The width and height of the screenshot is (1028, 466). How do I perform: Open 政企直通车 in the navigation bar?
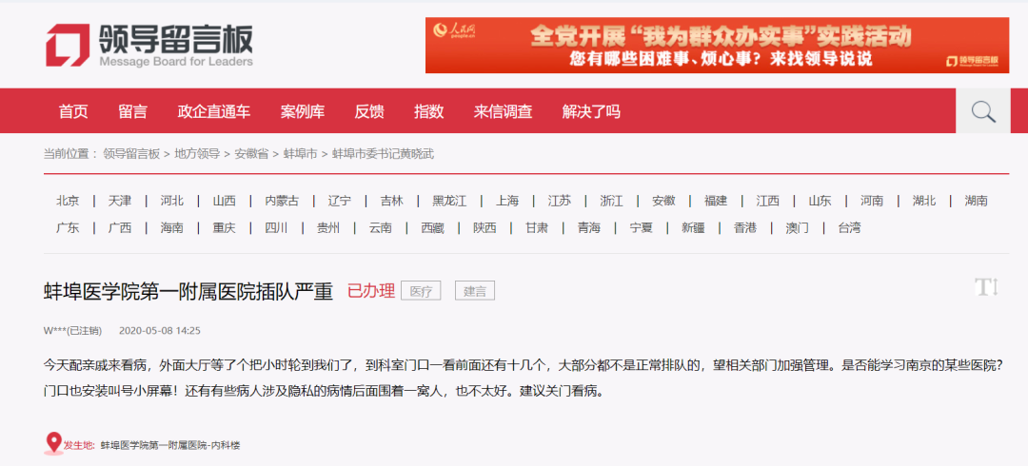coord(214,111)
